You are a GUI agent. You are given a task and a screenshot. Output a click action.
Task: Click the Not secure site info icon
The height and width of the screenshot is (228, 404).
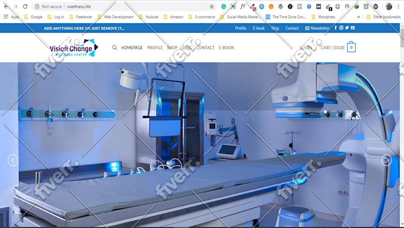(37, 7)
